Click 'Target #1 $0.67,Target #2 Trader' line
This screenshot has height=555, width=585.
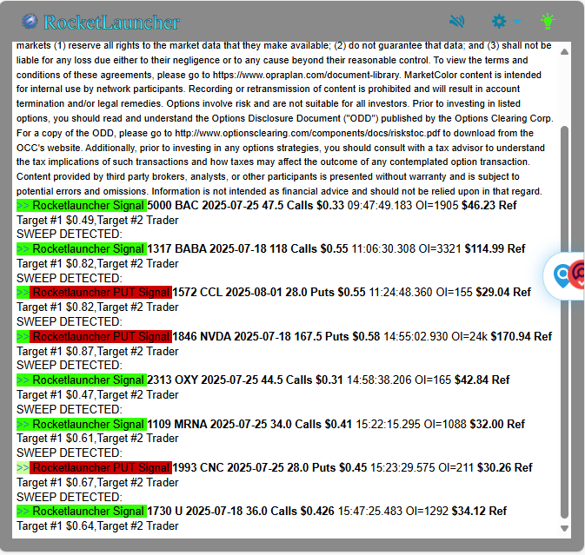[97, 483]
